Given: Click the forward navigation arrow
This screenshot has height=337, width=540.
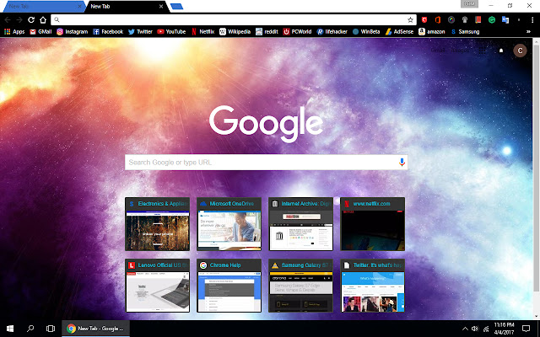Looking at the screenshot, I should pos(19,20).
